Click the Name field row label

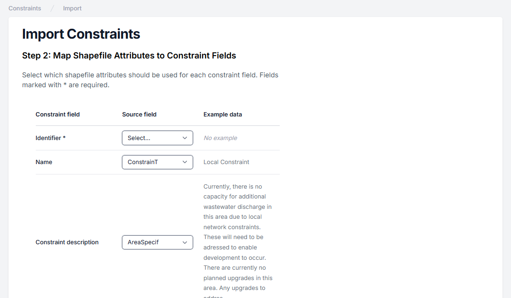[x=44, y=162]
